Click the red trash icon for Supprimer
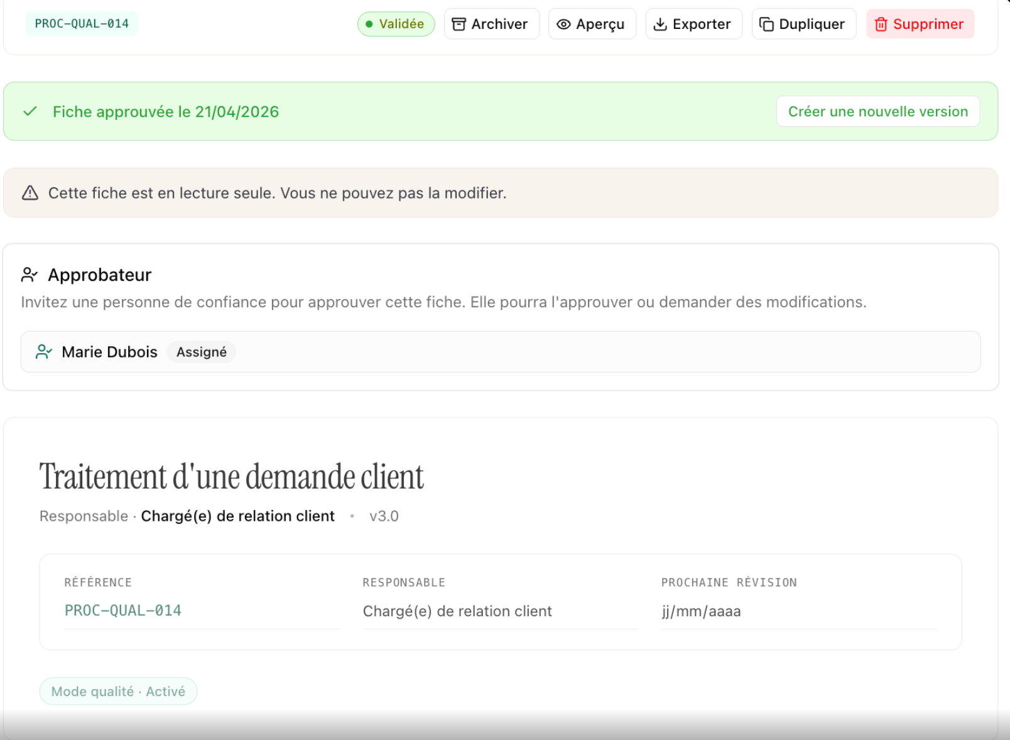The width and height of the screenshot is (1010, 740). coord(881,24)
